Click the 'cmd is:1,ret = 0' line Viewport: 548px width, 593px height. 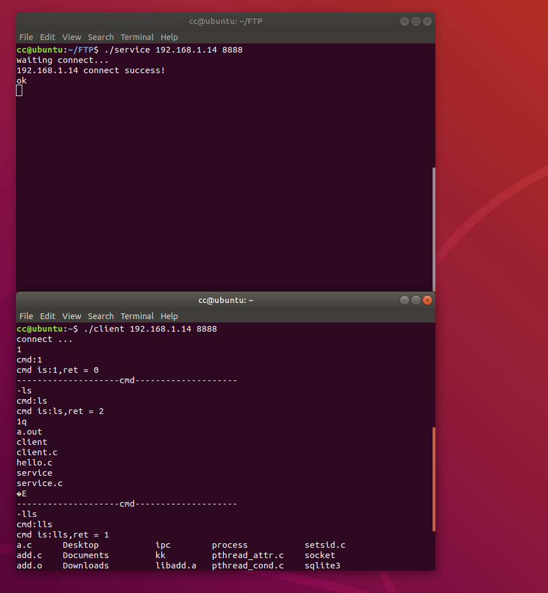pos(58,370)
